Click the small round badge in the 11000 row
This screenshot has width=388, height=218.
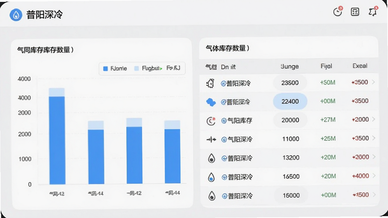click(x=224, y=140)
